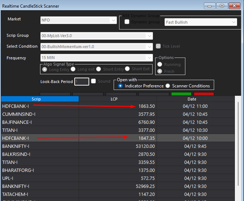Sort by the LCP column header

point(118,99)
